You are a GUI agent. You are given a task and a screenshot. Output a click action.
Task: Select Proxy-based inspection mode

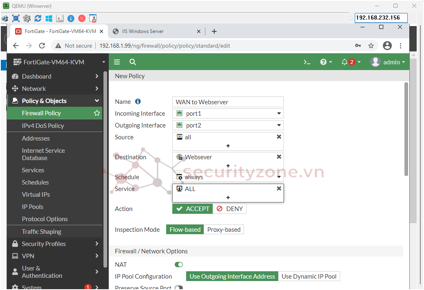pos(224,230)
